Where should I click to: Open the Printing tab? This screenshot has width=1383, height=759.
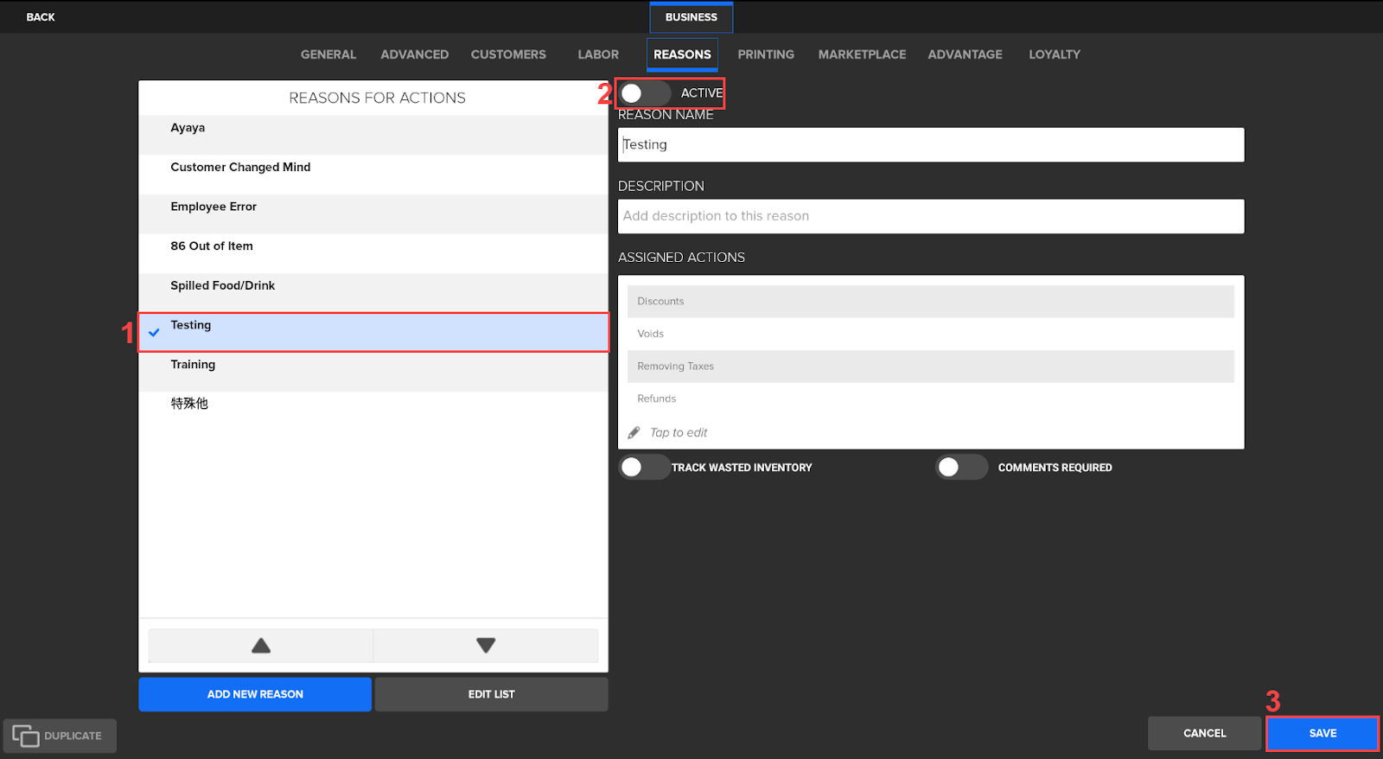(765, 54)
